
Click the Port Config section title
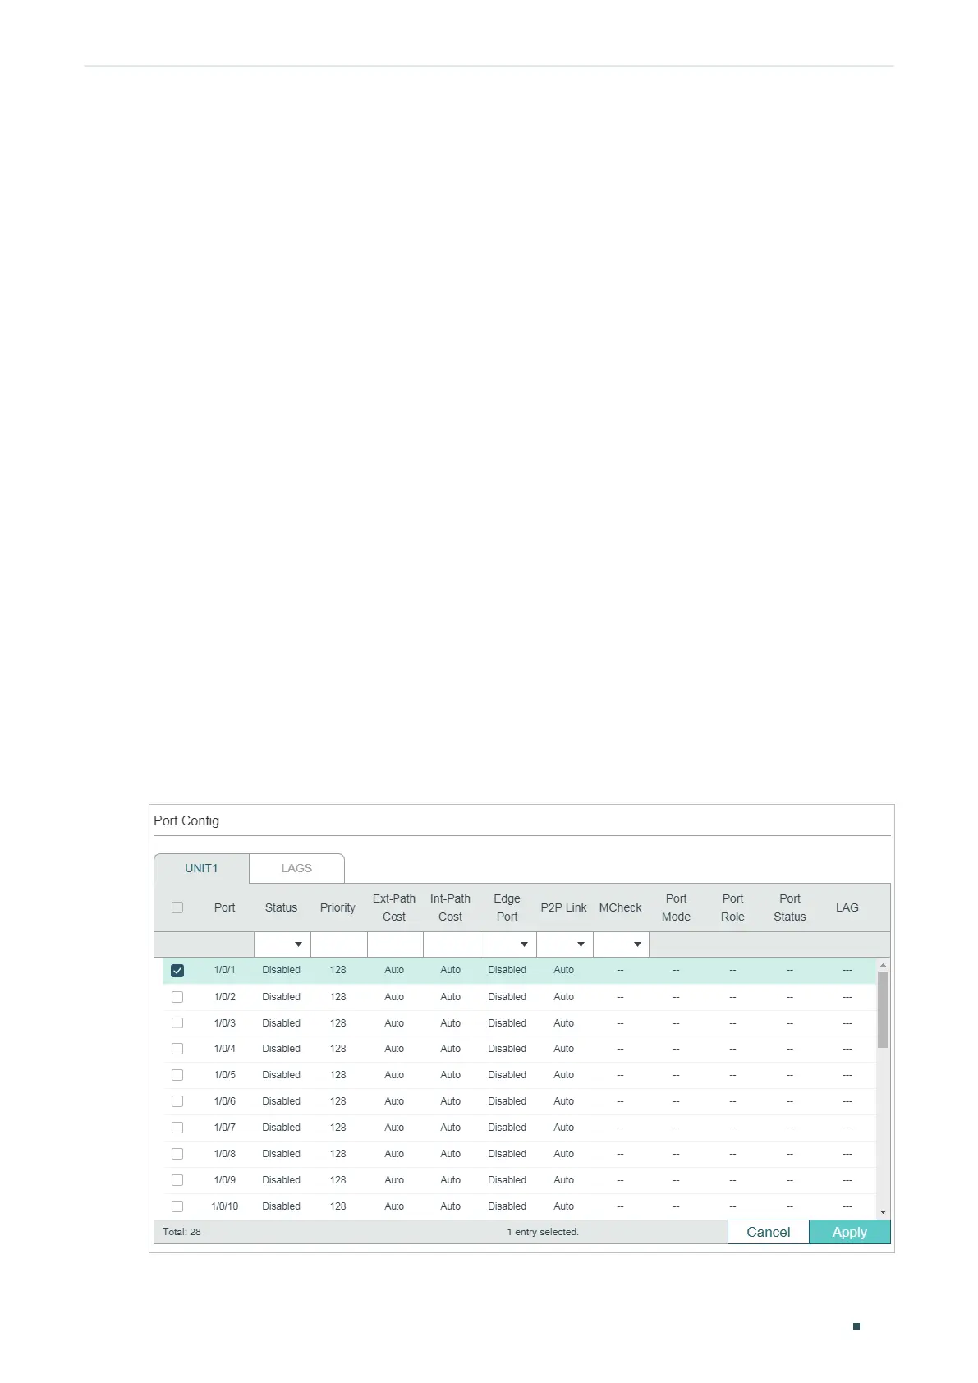pyautogui.click(x=186, y=820)
